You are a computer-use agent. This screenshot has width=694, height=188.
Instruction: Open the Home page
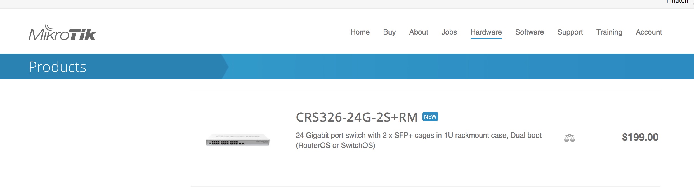(x=360, y=32)
